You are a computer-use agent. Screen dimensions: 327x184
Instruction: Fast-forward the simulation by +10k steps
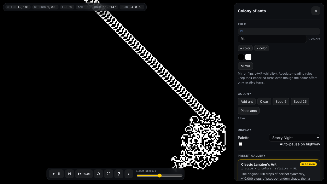coord(84,174)
